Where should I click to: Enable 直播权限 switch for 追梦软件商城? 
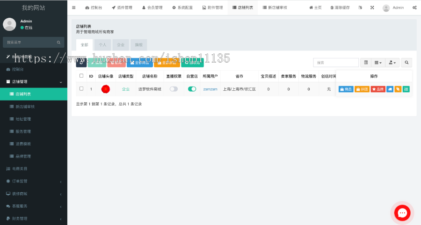(174, 89)
